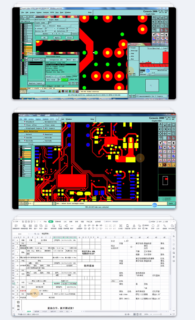The image size is (195, 320).
Task: Select Count option in Results histogram
Action: pos(132,48)
